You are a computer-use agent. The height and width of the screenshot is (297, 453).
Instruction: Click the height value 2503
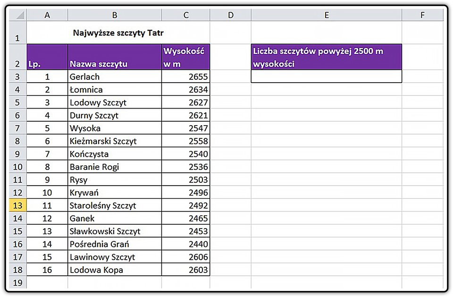tap(186, 179)
